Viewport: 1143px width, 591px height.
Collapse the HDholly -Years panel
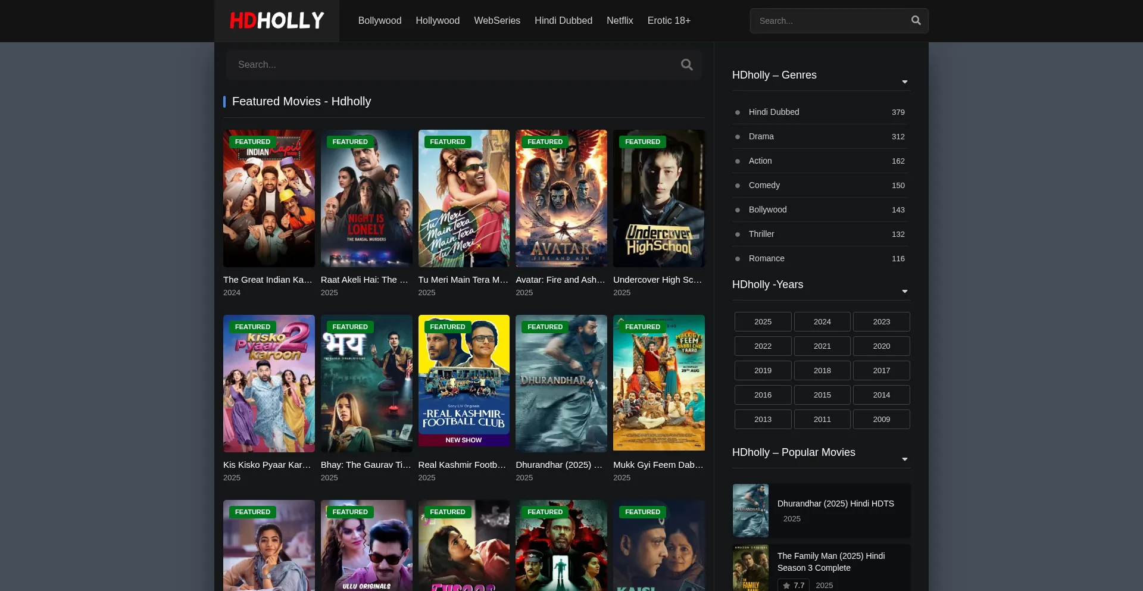(904, 291)
